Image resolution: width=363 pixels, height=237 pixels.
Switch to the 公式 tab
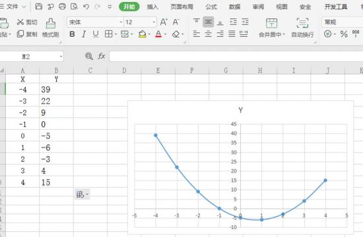[211, 7]
